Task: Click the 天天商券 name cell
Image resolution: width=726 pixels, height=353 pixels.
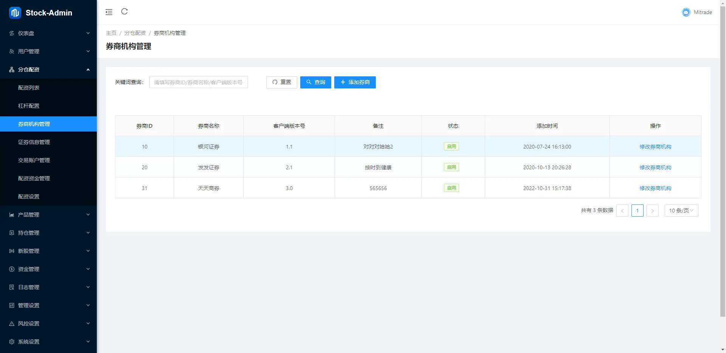Action: tap(209, 188)
